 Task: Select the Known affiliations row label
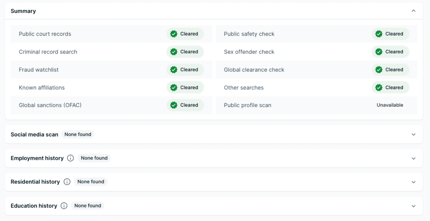[x=42, y=88]
